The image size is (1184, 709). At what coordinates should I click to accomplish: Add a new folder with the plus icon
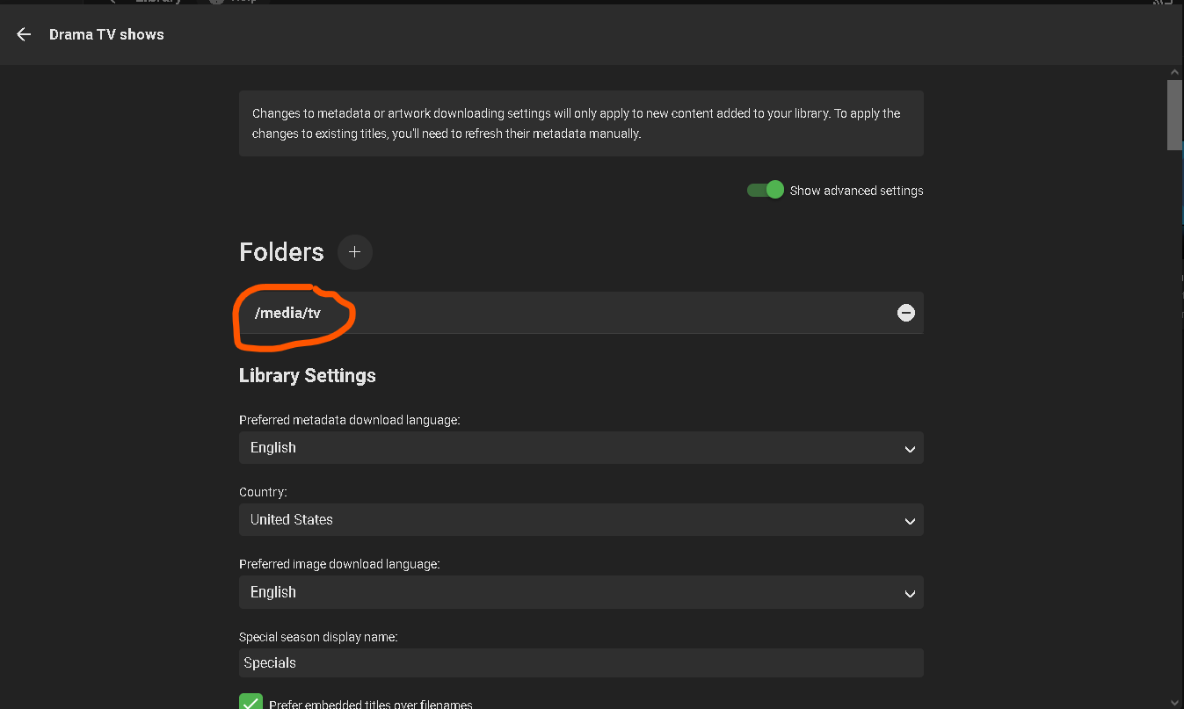click(354, 252)
